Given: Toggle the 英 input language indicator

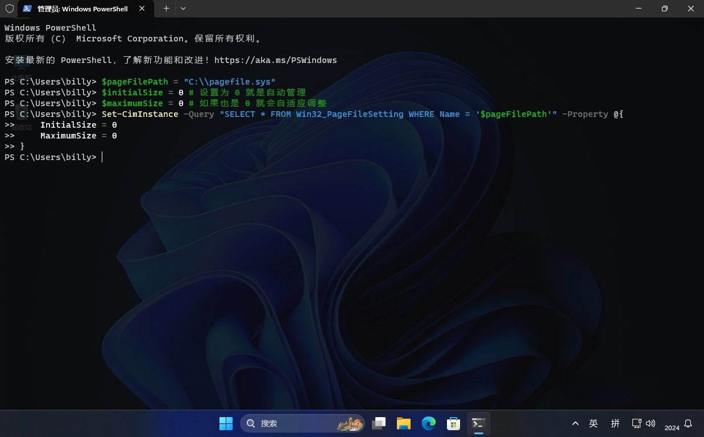Looking at the screenshot, I should [x=594, y=423].
